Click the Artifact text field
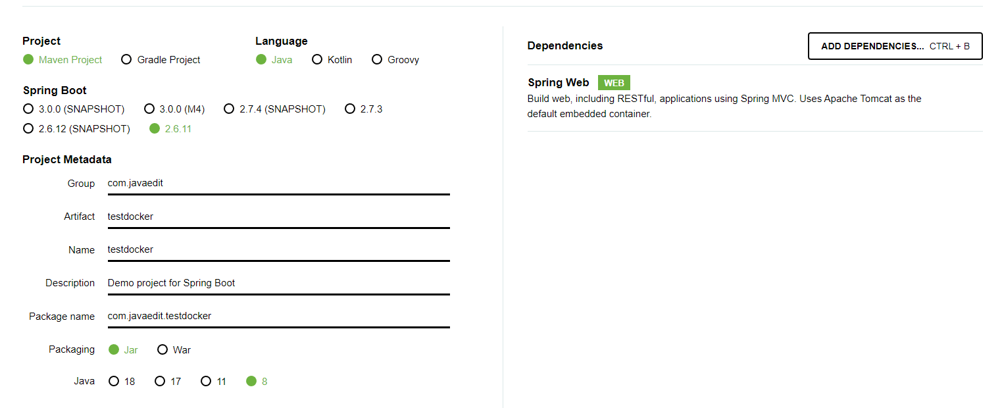The image size is (1002, 408). 278,217
